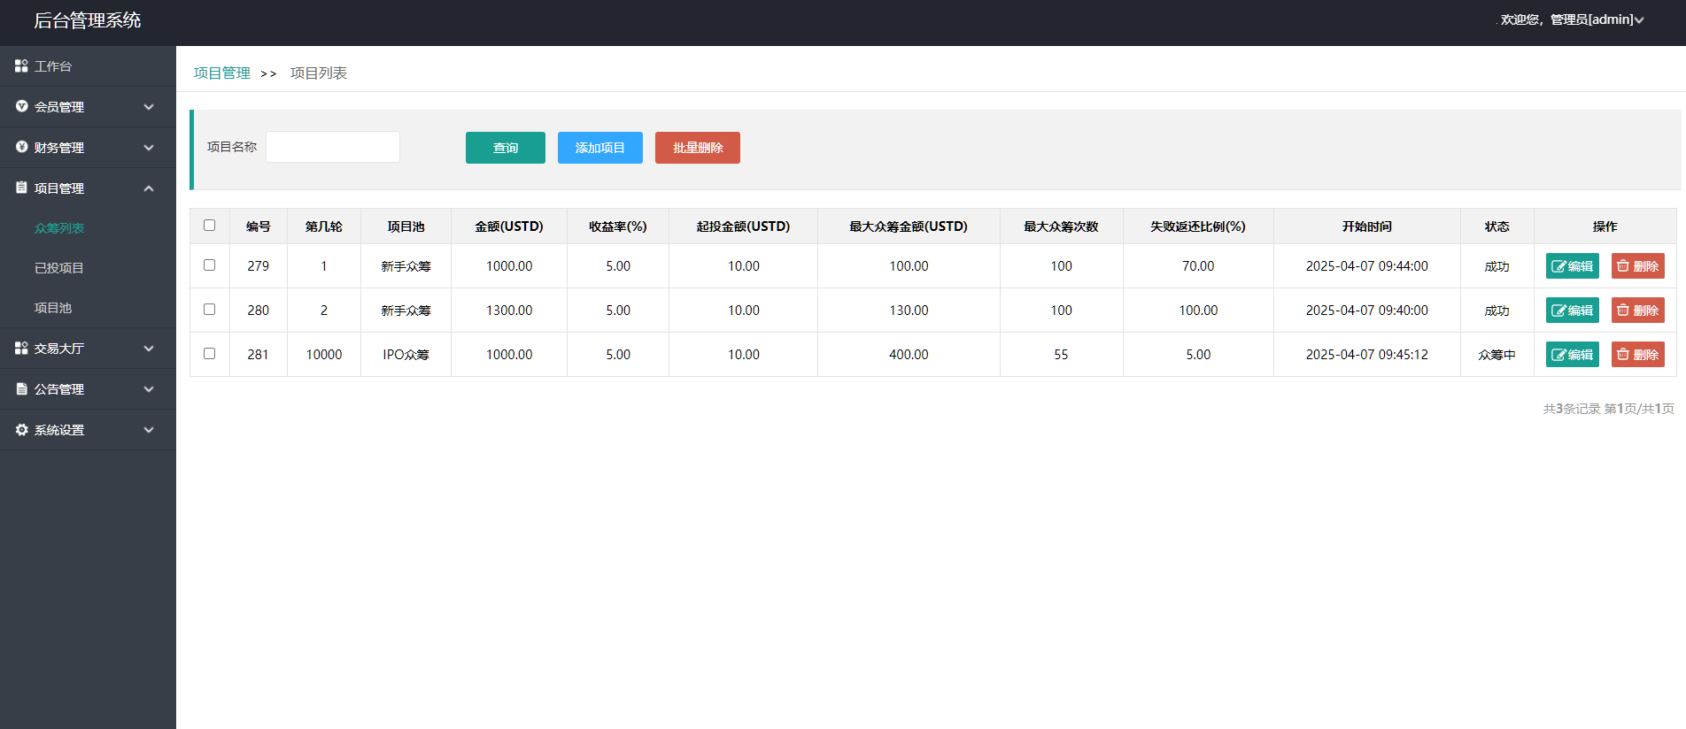The width and height of the screenshot is (1686, 729).
Task: Open 已投项目 submenu item
Action: 59,268
